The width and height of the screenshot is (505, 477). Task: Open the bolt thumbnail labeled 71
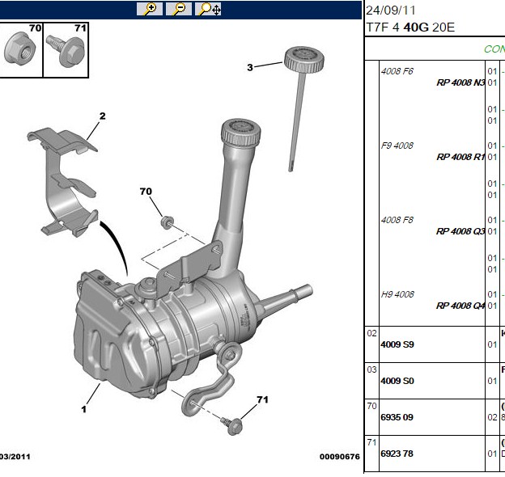(66, 50)
